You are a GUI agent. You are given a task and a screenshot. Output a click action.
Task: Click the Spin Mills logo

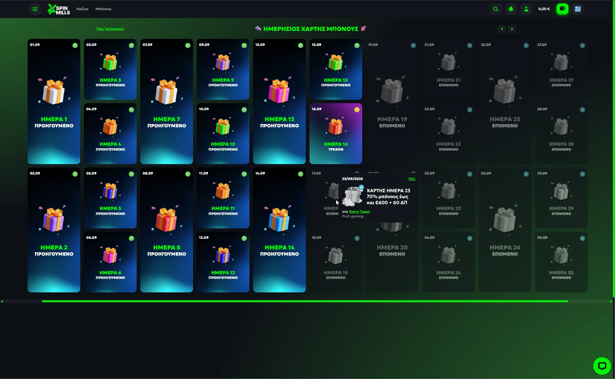59,9
